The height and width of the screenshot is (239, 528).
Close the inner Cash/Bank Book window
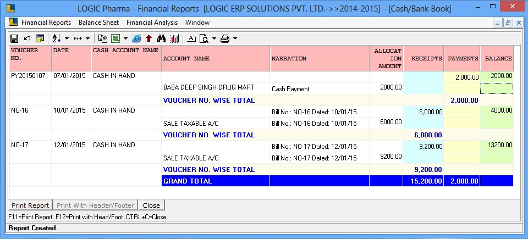519,23
